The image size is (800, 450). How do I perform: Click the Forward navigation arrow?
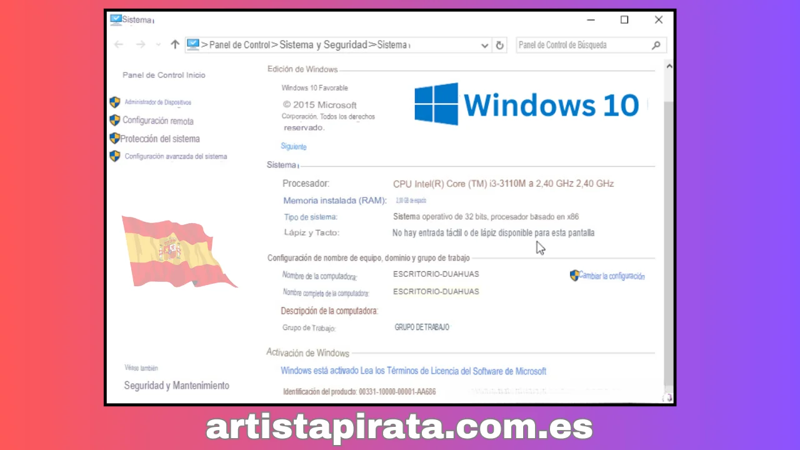coord(141,44)
